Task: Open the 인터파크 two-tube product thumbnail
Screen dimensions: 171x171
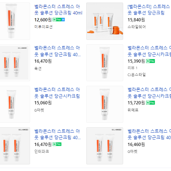Action: pyautogui.click(x=15, y=146)
